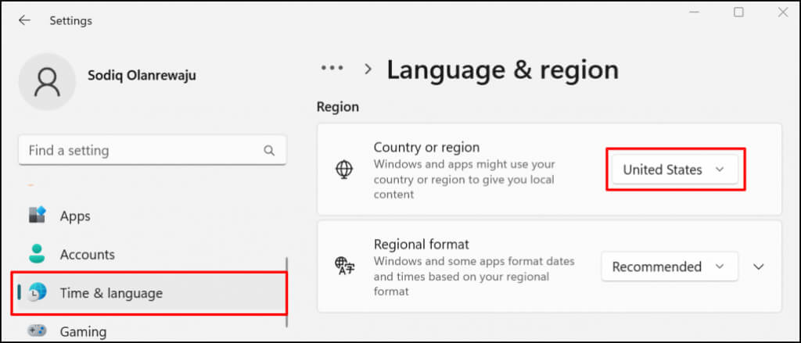Open the Recommended regional format dropdown

pyautogui.click(x=670, y=266)
